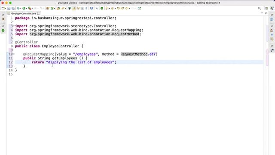Toggle Word Wrap in the toolbar
Viewport: 275px width, 155px height.
[x=78, y=8]
